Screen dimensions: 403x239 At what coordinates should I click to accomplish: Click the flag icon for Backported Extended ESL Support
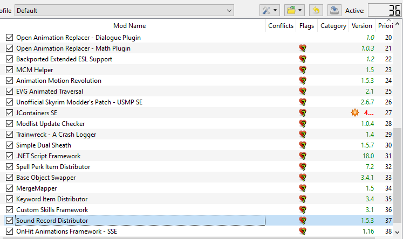[x=303, y=59]
